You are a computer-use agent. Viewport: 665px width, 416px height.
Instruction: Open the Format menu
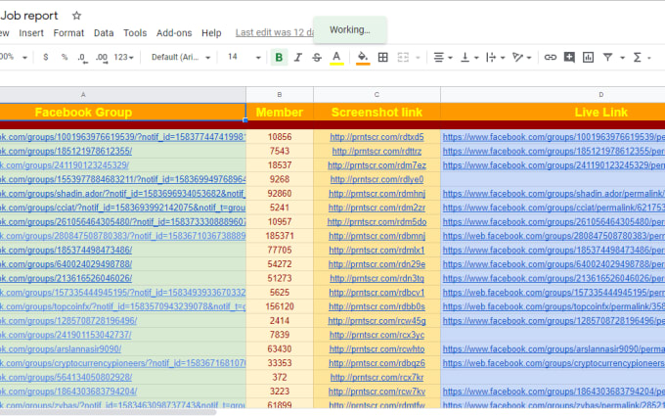(68, 32)
